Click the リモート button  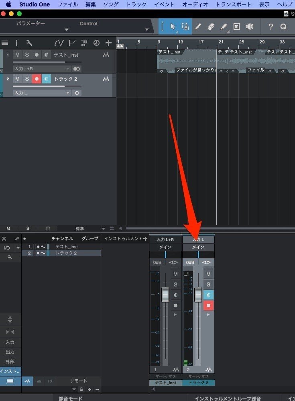[x=78, y=381]
